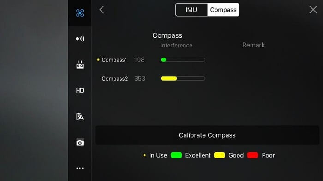The height and width of the screenshot is (181, 323).
Task: Open gimbal camera settings icon
Action: (x=80, y=142)
